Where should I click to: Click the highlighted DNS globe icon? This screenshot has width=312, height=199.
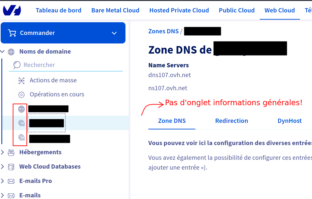[22, 123]
